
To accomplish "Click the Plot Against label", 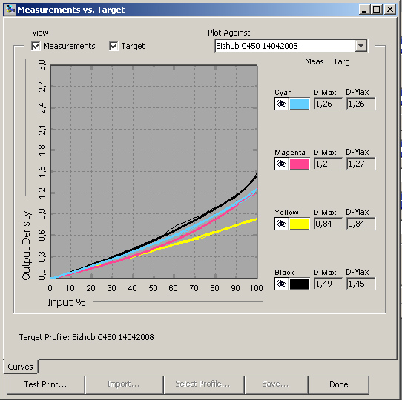I will (x=228, y=33).
